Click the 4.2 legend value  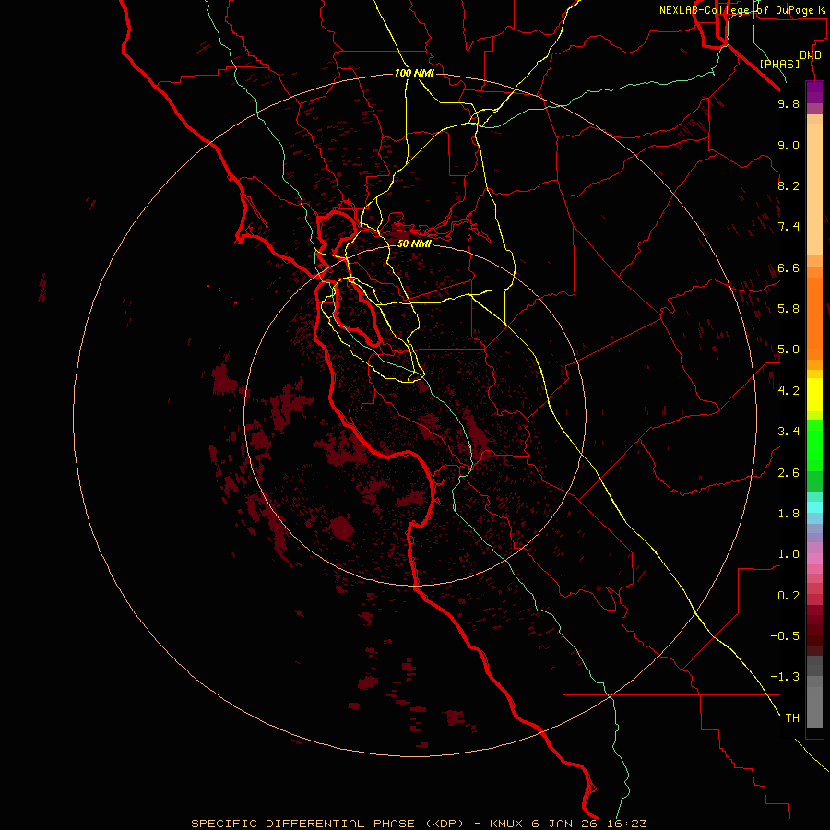[788, 391]
